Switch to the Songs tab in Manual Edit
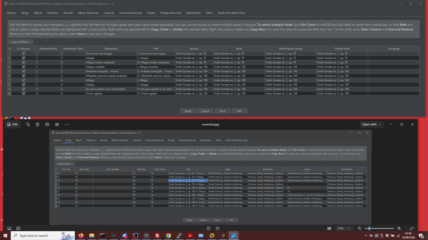Image resolution: width=428 pixels, height=240 pixels. (x=25, y=13)
